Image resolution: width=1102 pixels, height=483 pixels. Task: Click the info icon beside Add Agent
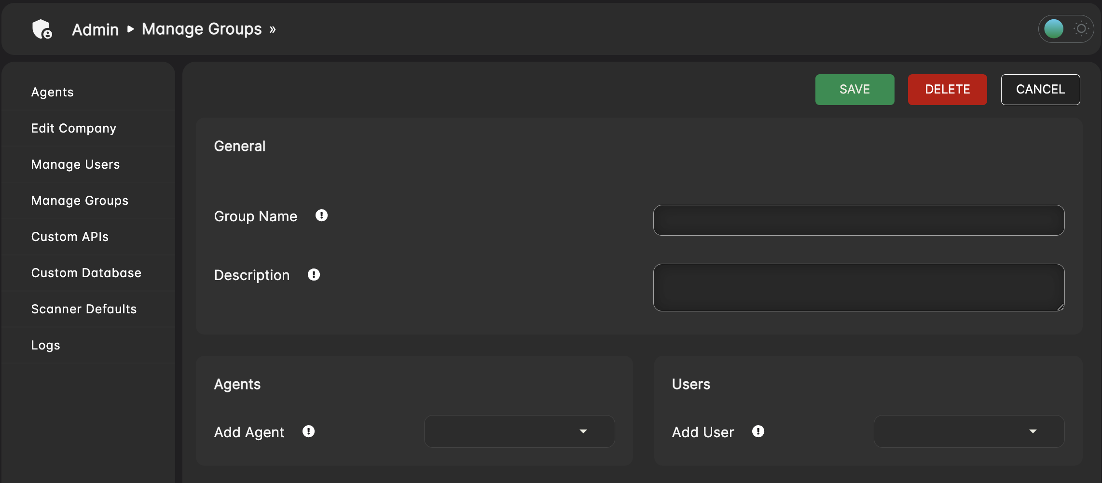308,431
